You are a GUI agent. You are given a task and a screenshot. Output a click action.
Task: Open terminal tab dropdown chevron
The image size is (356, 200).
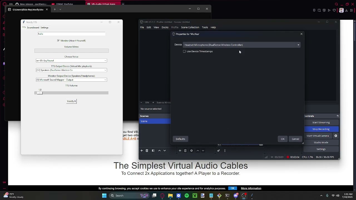pos(60,9)
